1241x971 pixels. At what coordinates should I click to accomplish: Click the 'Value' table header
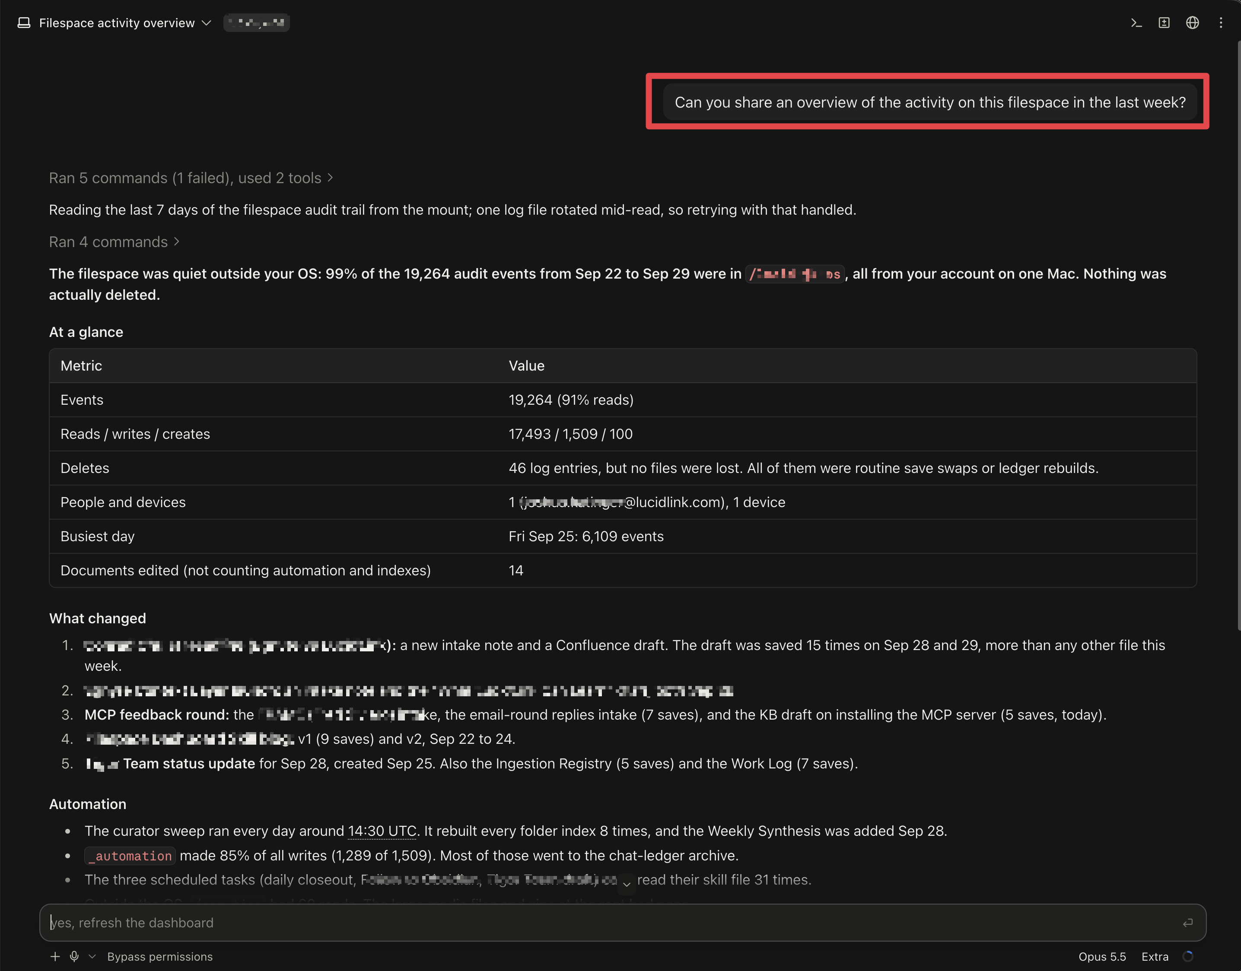pyautogui.click(x=527, y=365)
